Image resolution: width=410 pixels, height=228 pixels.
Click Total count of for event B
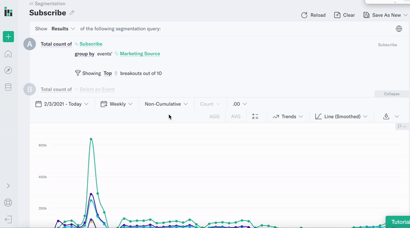pyautogui.click(x=56, y=90)
